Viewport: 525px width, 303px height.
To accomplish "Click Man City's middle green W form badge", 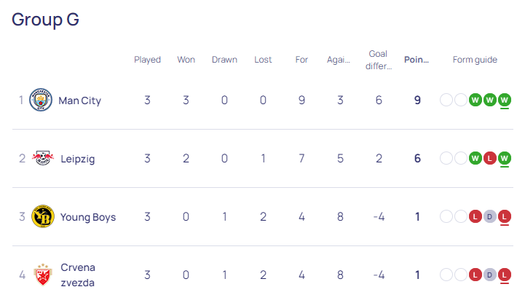I will click(490, 100).
